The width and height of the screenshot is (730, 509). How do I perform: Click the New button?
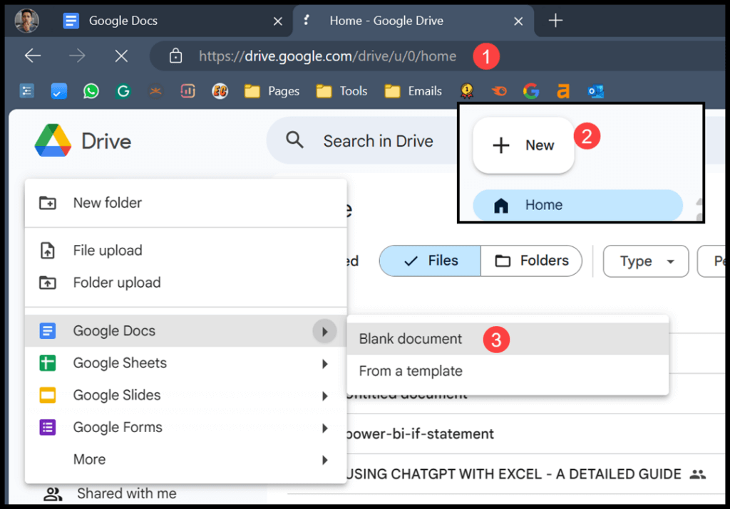[523, 145]
